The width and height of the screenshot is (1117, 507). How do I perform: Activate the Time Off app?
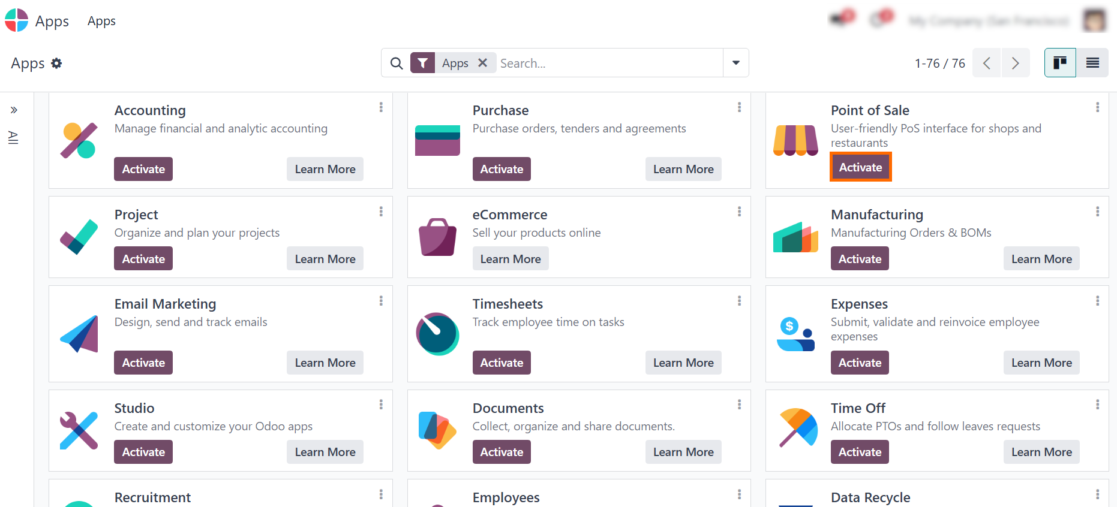point(860,452)
